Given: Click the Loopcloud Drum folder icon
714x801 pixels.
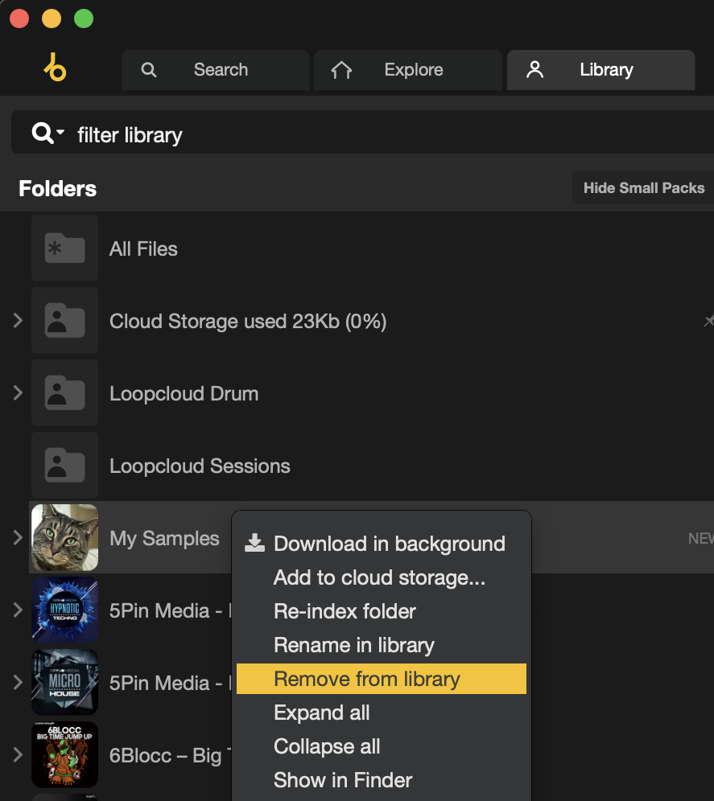Looking at the screenshot, I should click(x=65, y=392).
